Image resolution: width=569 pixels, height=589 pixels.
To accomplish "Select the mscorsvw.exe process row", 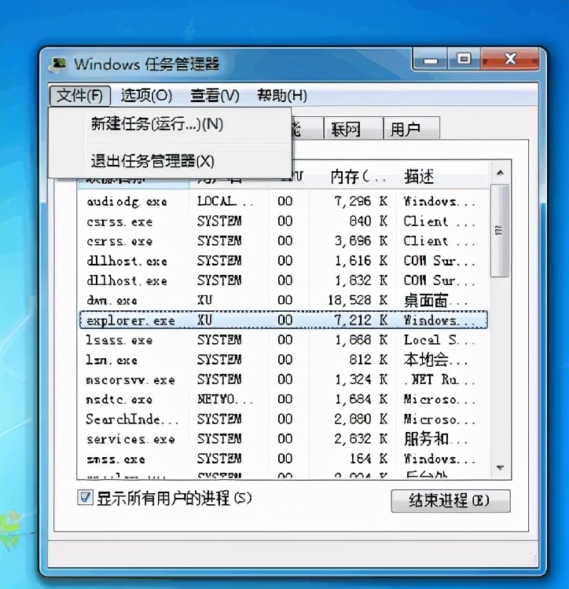I will click(x=284, y=379).
